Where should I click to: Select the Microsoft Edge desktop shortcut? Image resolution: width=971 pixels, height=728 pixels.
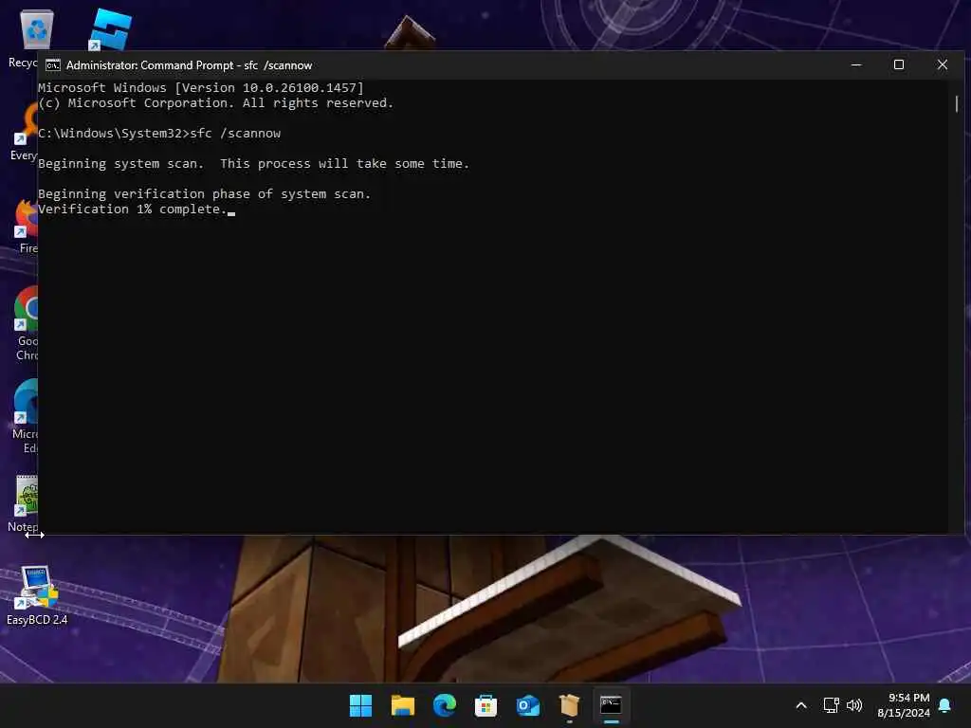click(26, 417)
